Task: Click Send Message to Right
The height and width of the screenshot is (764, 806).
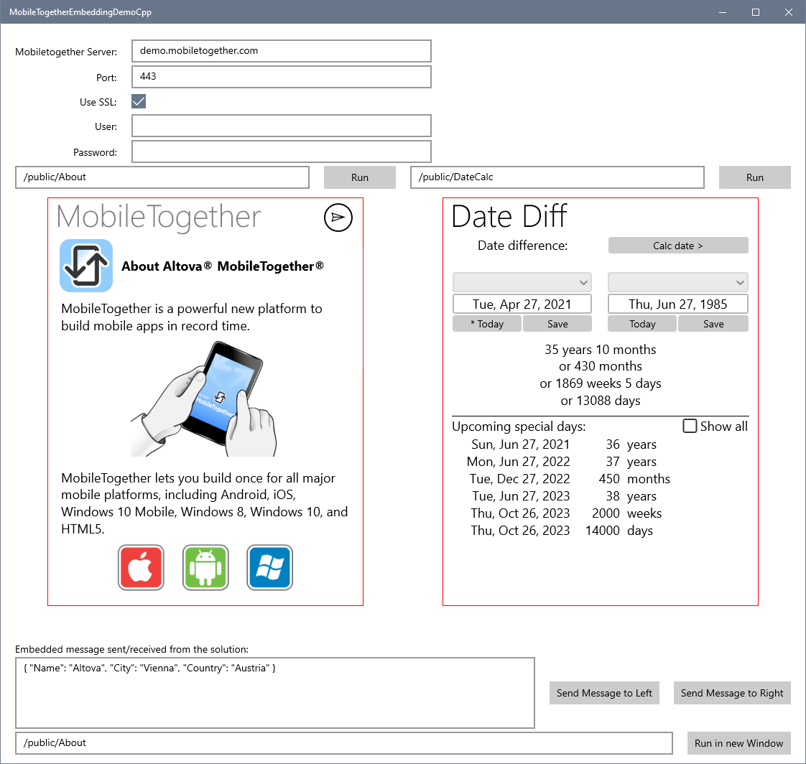Action: tap(732, 693)
